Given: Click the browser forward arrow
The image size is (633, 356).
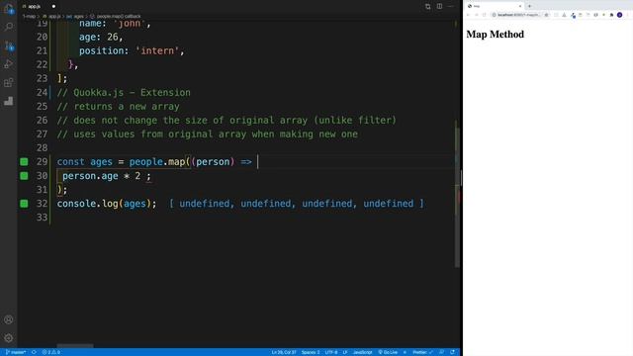Looking at the screenshot, I should click(x=477, y=15).
